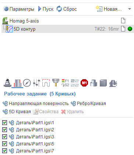Click the 5D контур operation icon

click(9, 29)
